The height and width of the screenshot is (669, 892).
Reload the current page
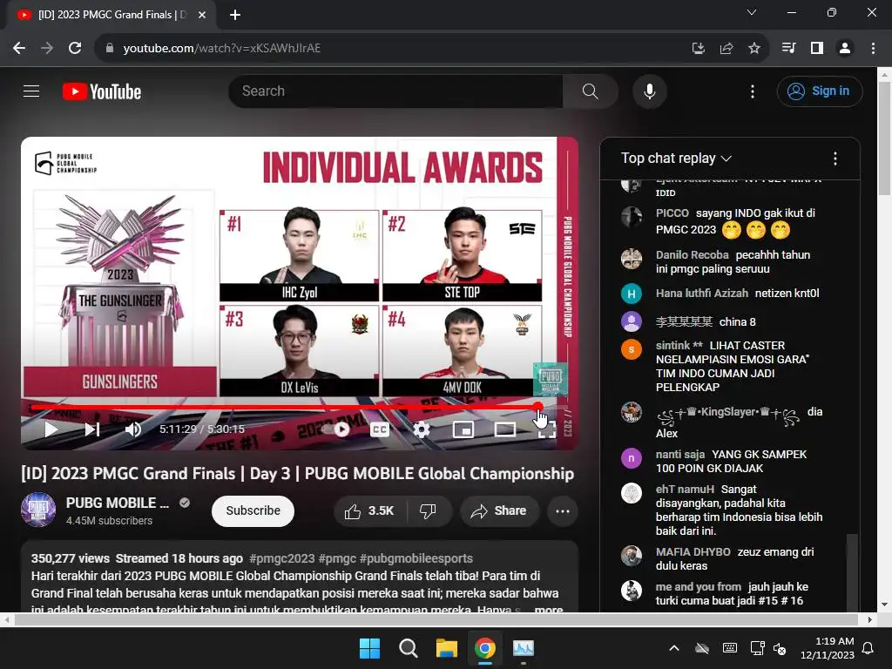75,49
